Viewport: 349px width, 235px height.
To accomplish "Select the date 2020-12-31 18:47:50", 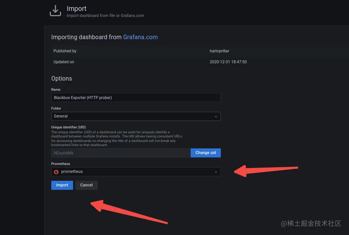I will pyautogui.click(x=228, y=62).
